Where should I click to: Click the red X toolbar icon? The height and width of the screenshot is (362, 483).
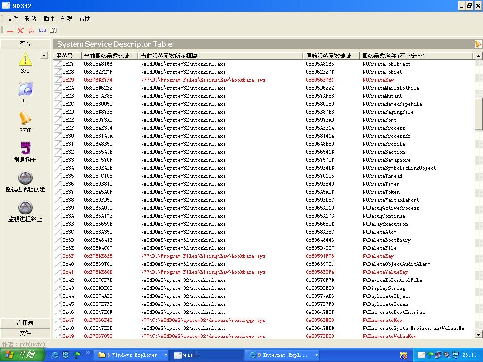pyautogui.click(x=21, y=30)
